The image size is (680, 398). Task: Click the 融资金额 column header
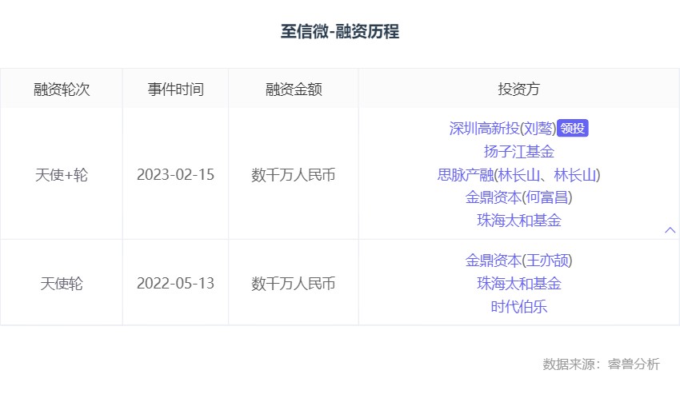(294, 89)
